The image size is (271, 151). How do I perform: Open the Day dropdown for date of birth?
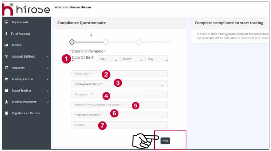click(156, 59)
